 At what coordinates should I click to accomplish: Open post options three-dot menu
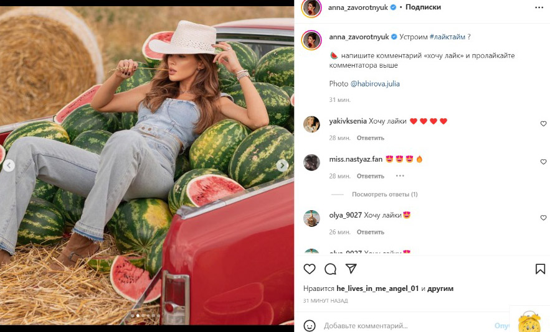tap(539, 7)
